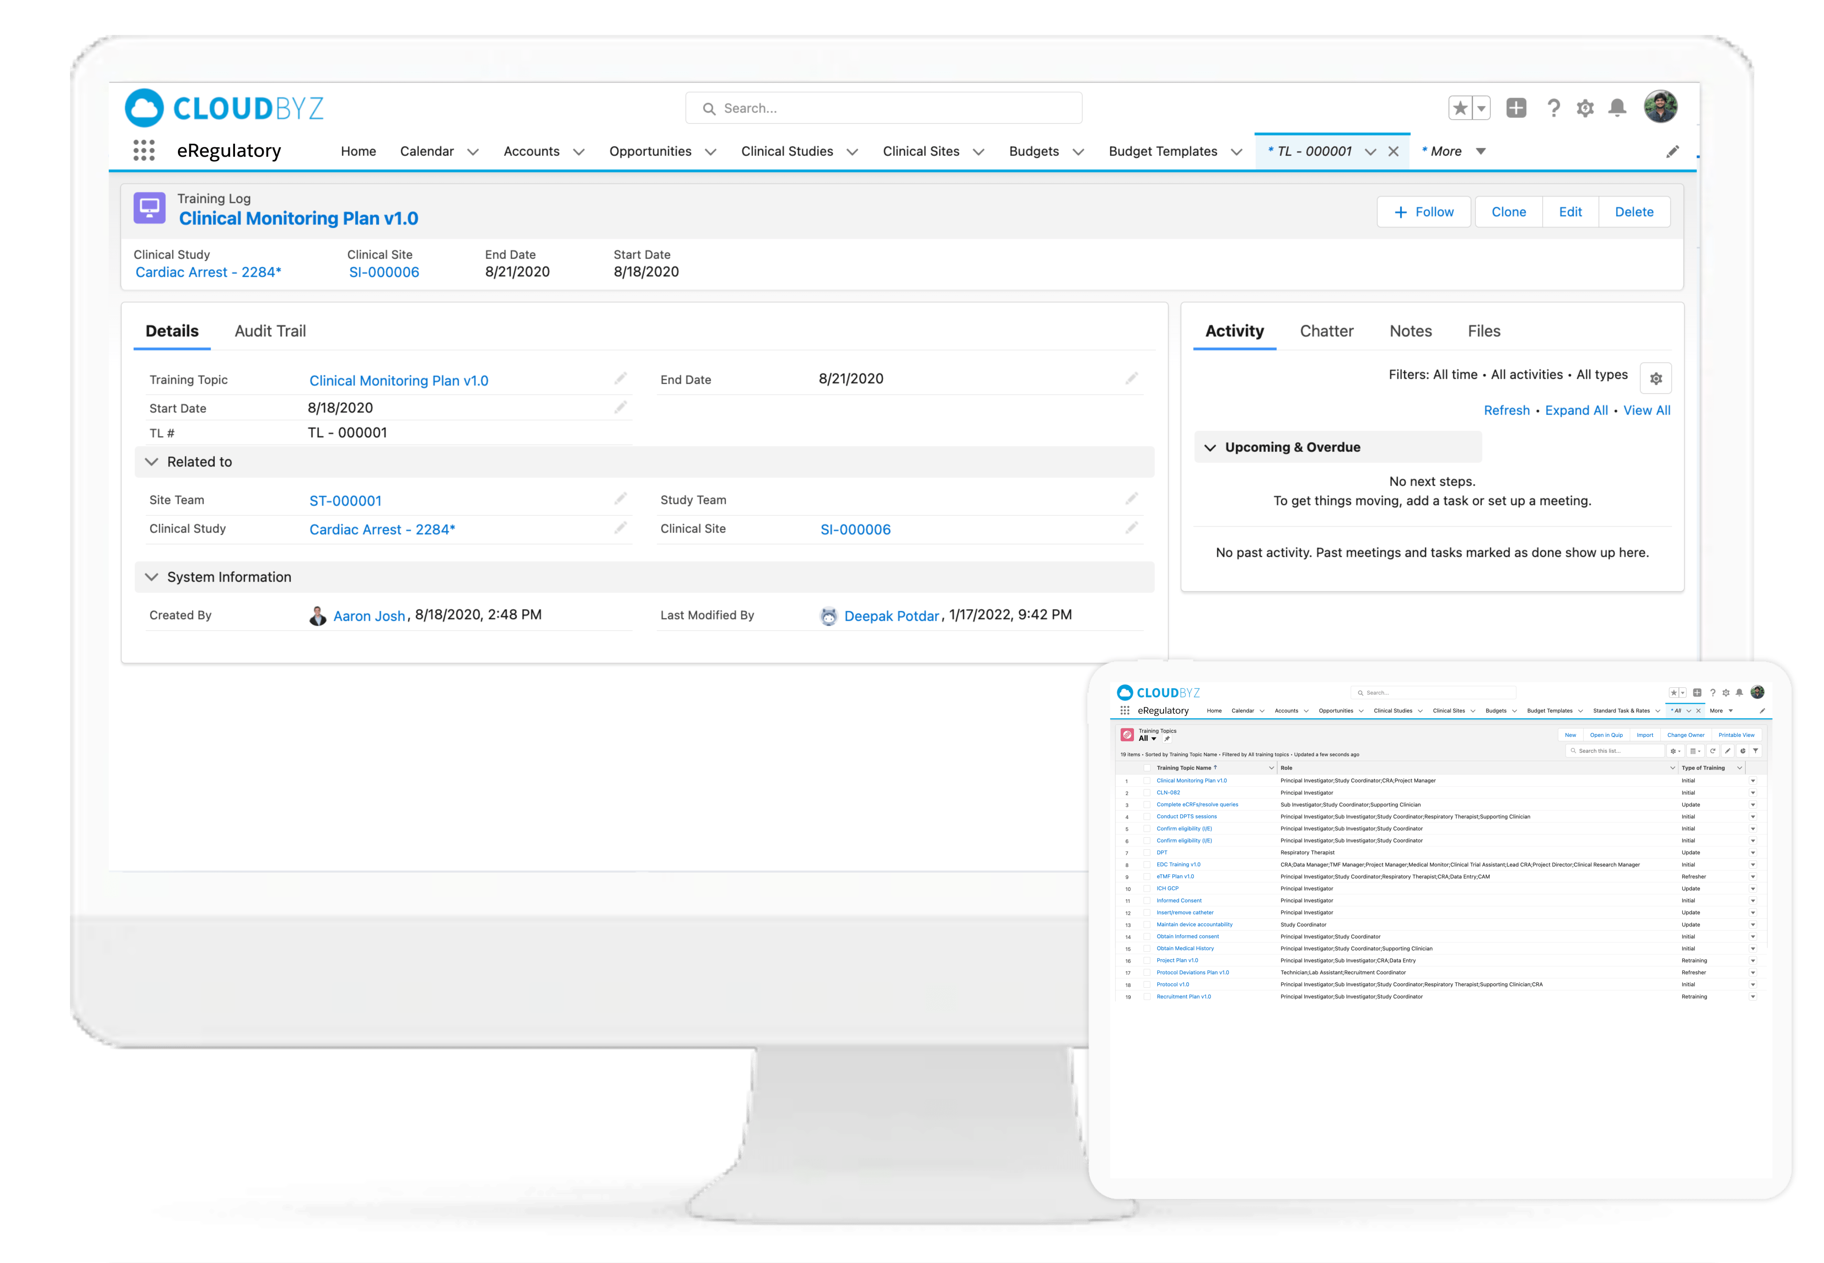Open the Clinical Studies nav dropdown arrow
This screenshot has width=1824, height=1263.
coord(852,152)
